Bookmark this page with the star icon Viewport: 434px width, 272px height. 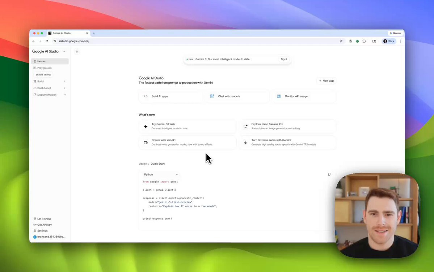pos(341,41)
